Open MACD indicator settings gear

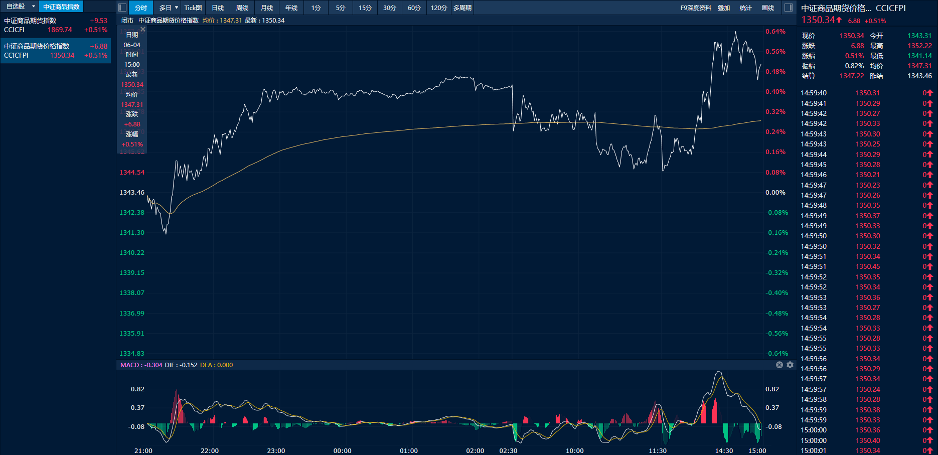click(790, 365)
